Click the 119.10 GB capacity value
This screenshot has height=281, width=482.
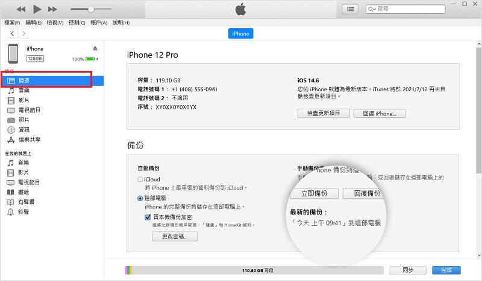pyautogui.click(x=168, y=80)
